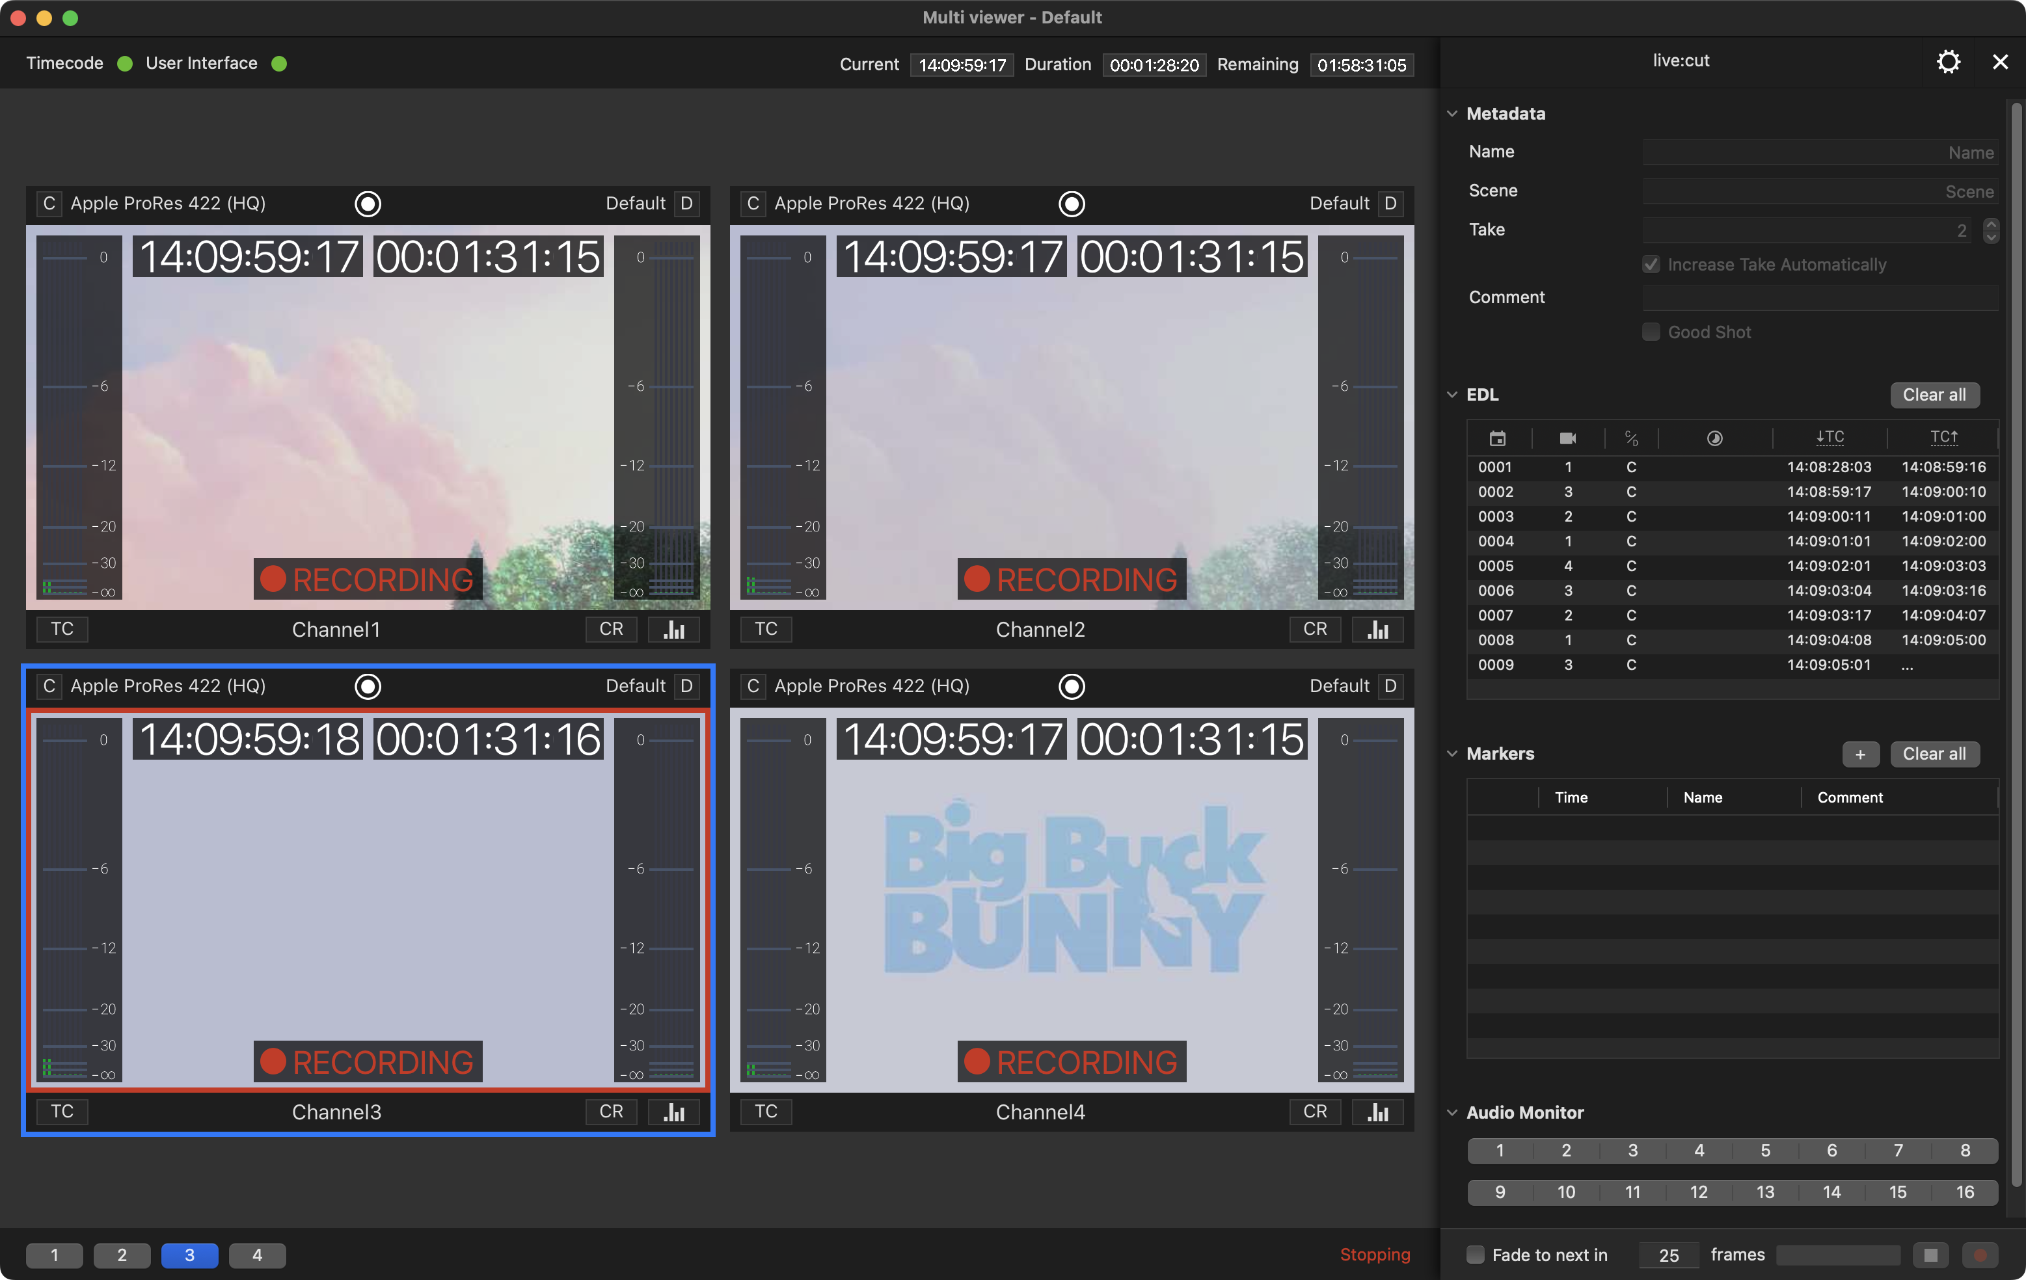The height and width of the screenshot is (1280, 2026).
Task: Click the Default label on Channel1 header
Action: tap(635, 204)
